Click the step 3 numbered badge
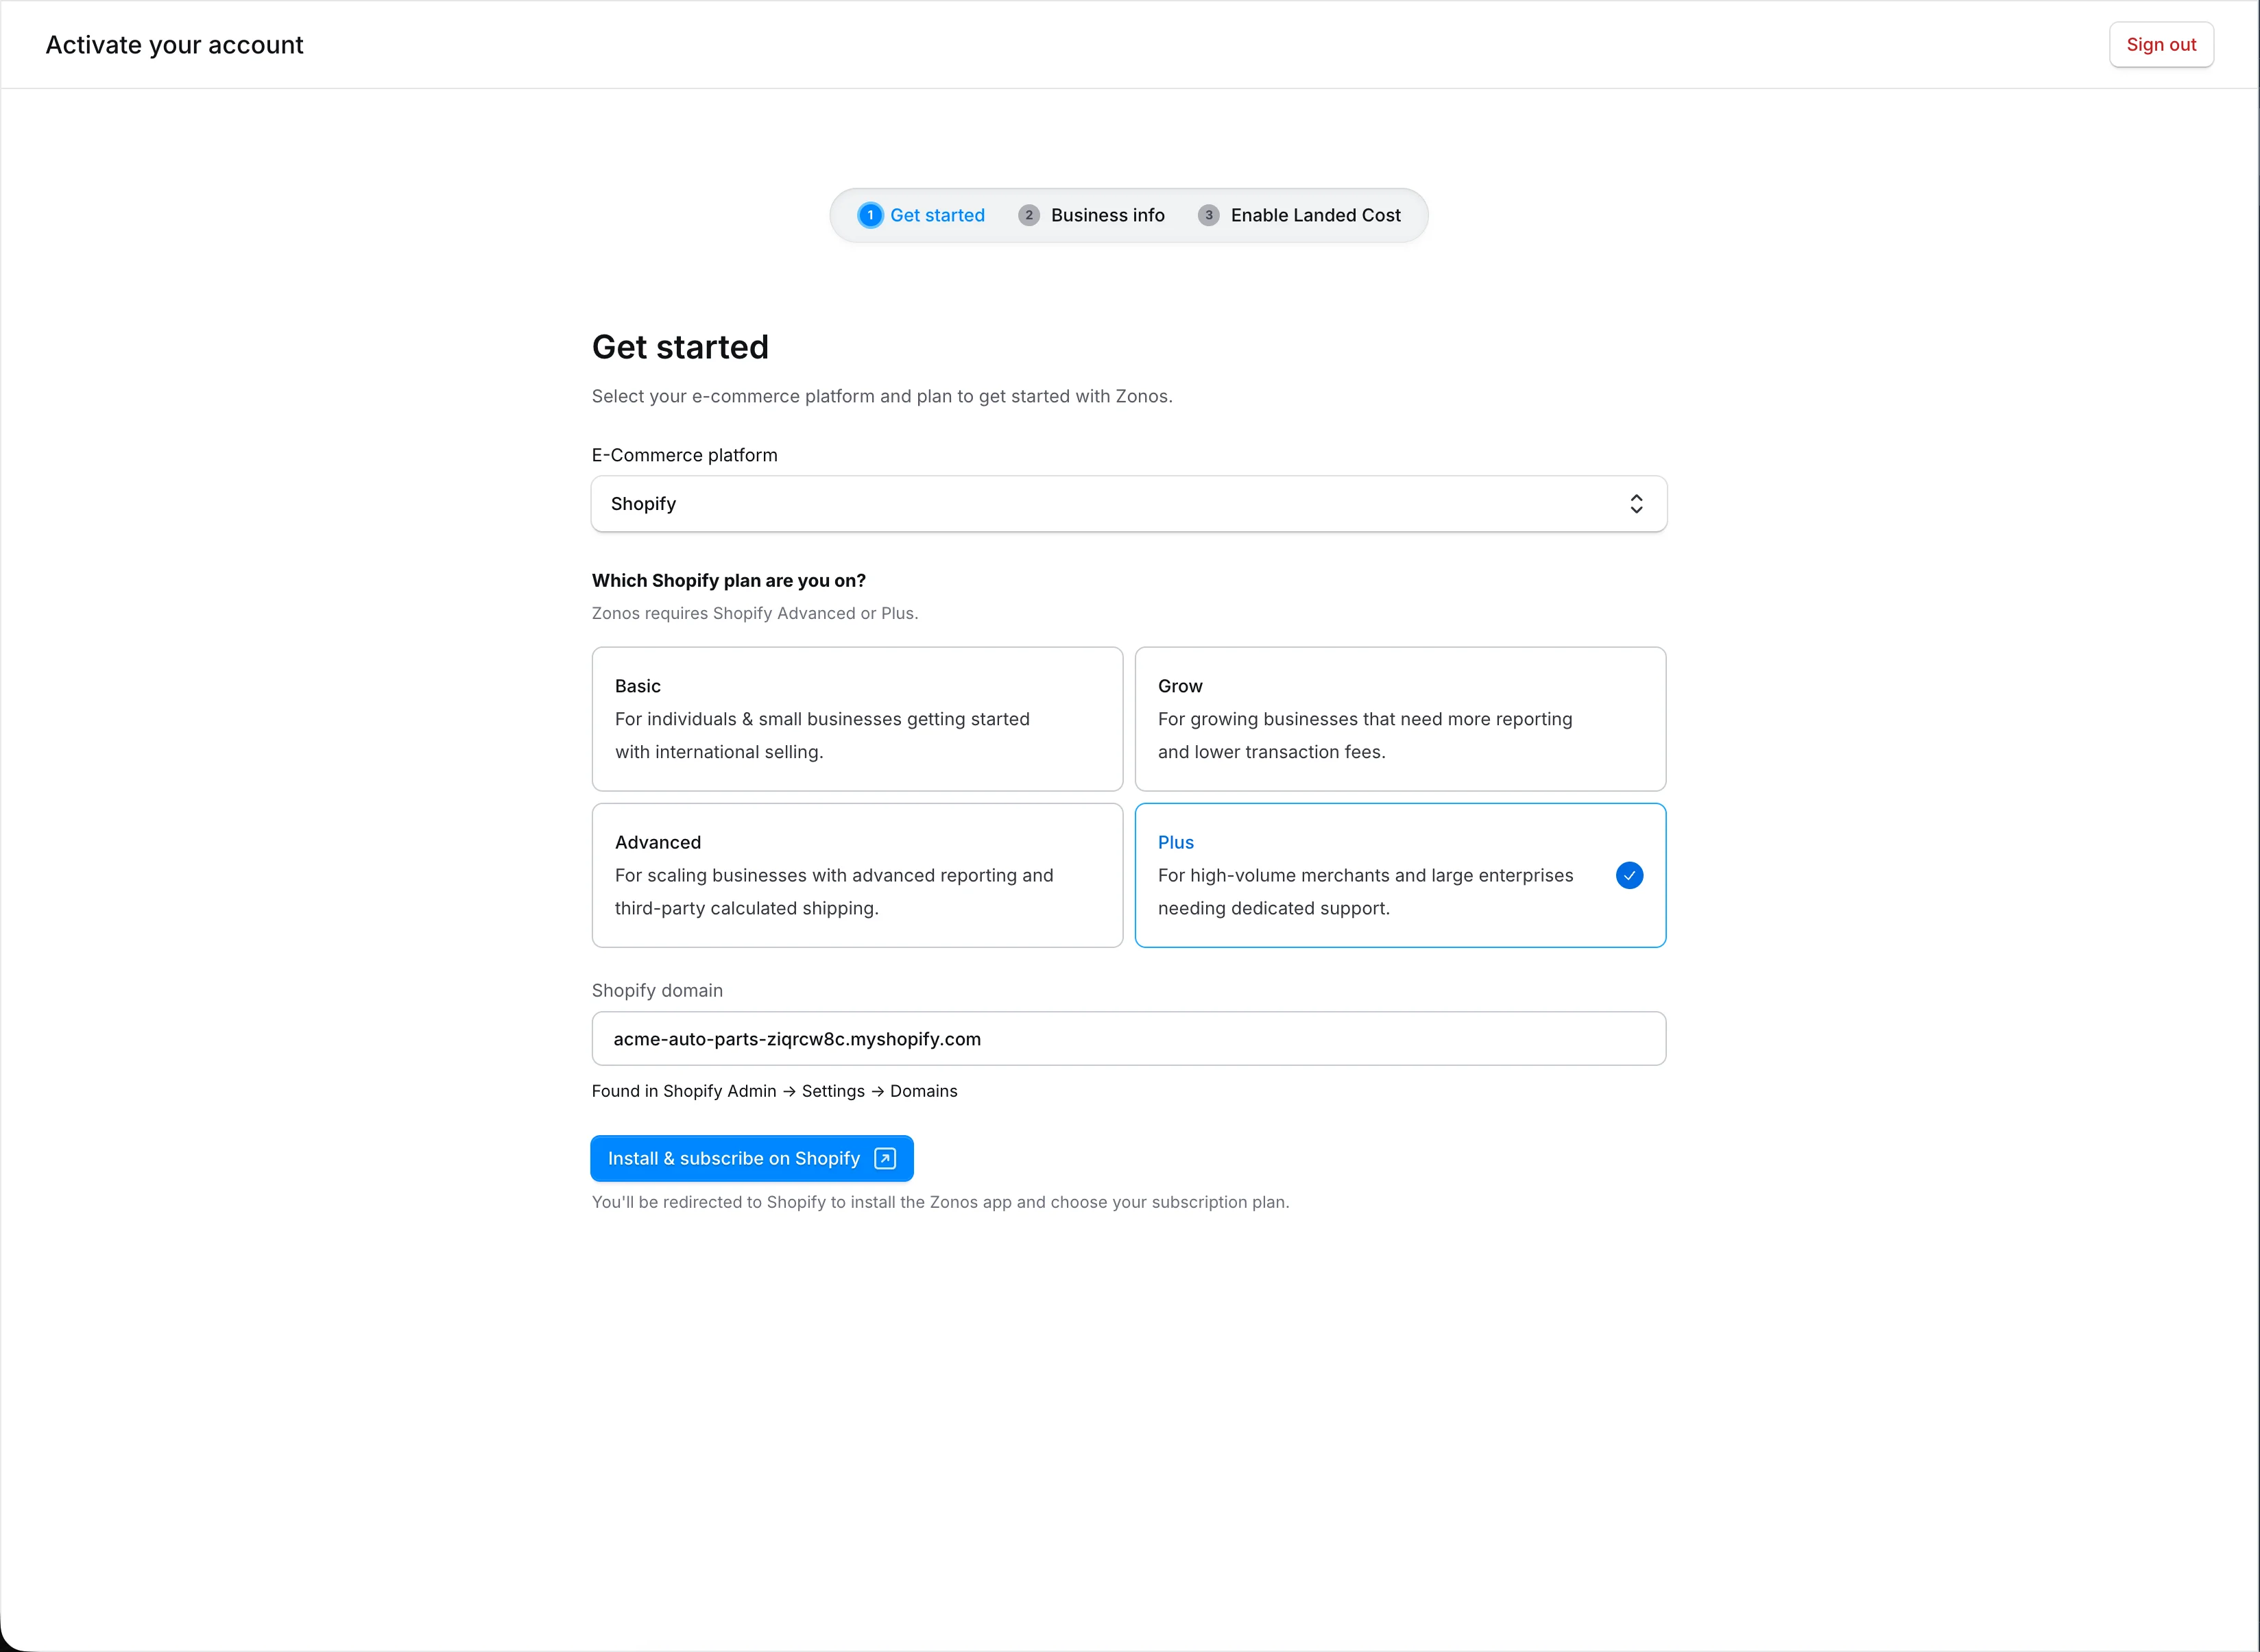 tap(1209, 215)
